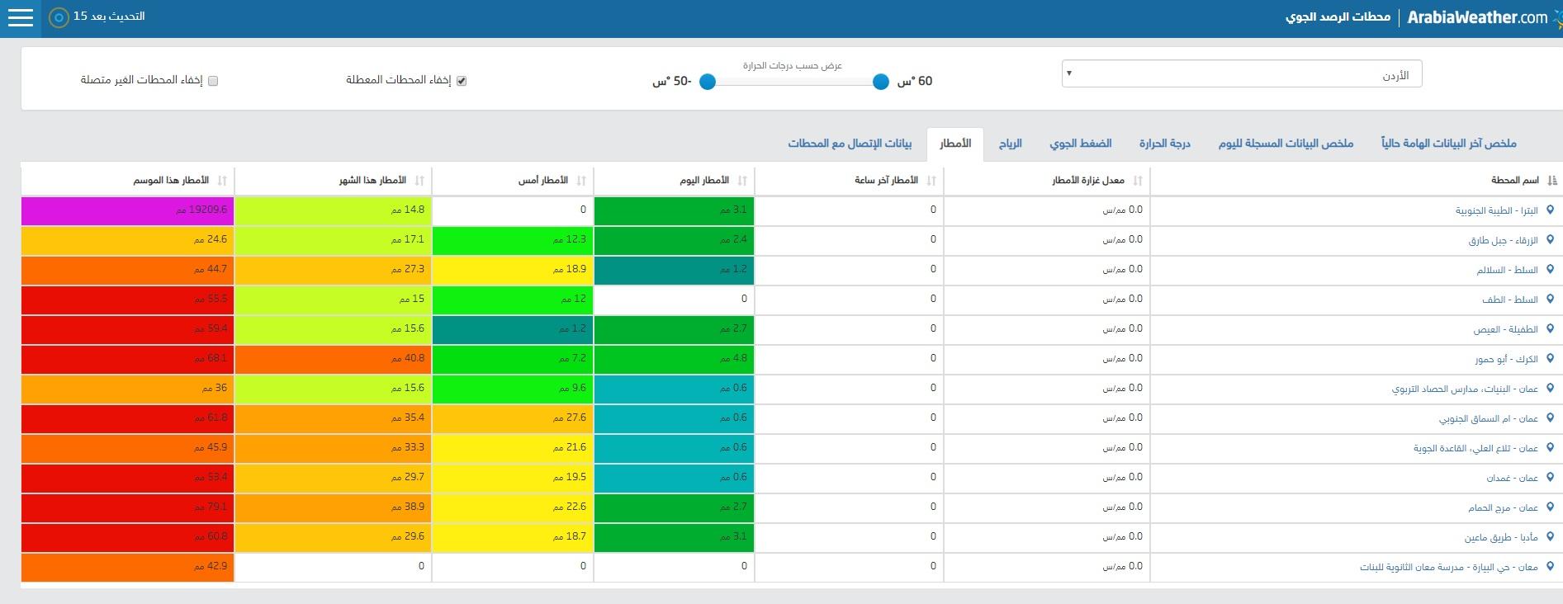Sort by الأمطار اليوم column icon
Viewport: 1563px width, 604px height.
coord(742,181)
